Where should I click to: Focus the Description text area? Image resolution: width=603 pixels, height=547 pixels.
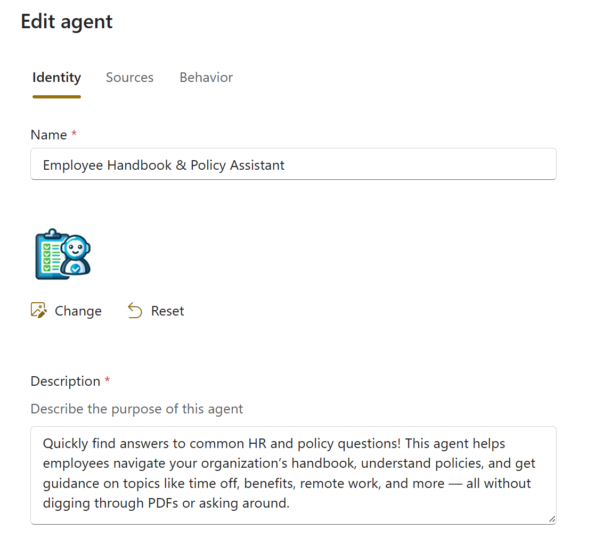click(293, 474)
